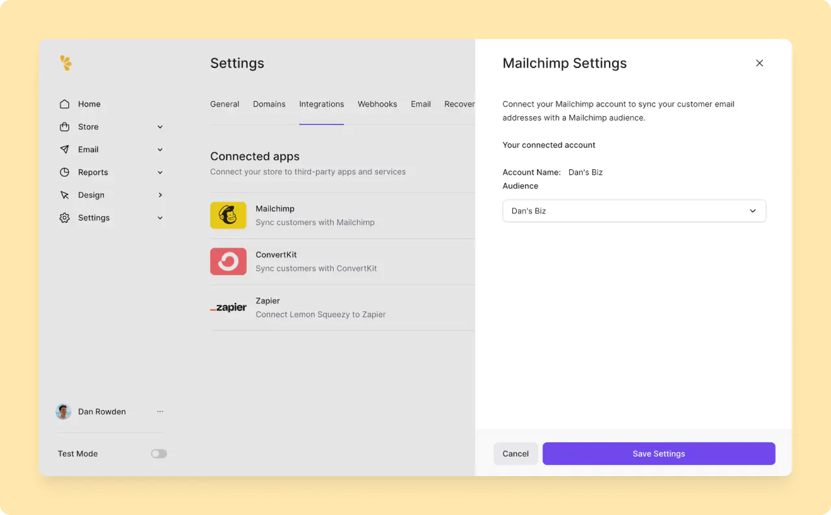Click the Lemon Squeezy logo
Screen dimensions: 831x515
click(x=65, y=63)
